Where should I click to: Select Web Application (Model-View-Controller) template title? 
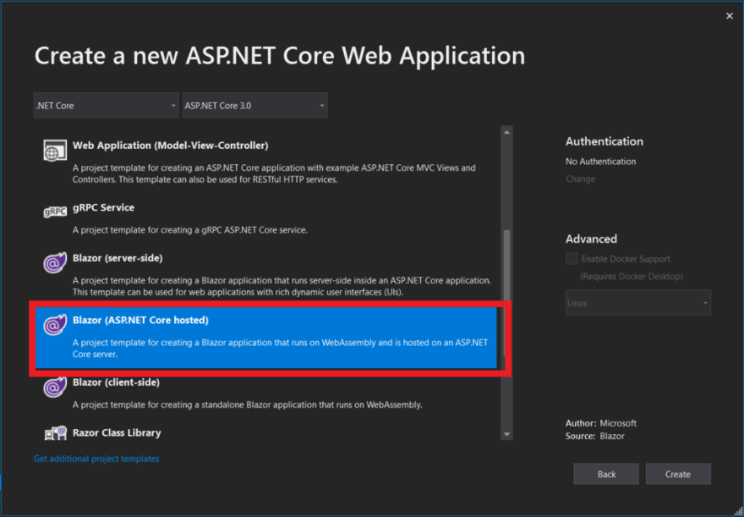pyautogui.click(x=170, y=146)
